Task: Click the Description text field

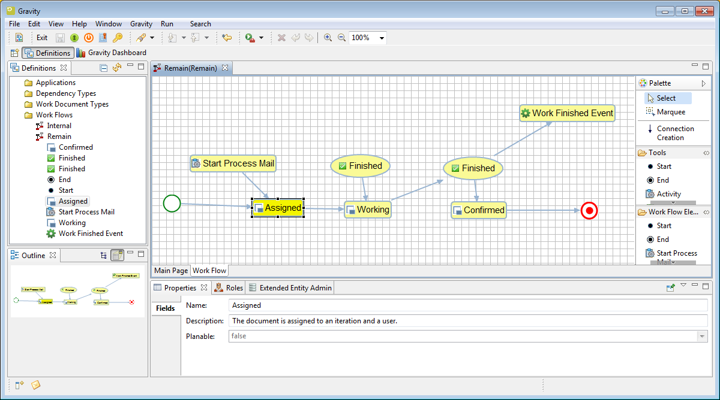Action: tap(468, 321)
